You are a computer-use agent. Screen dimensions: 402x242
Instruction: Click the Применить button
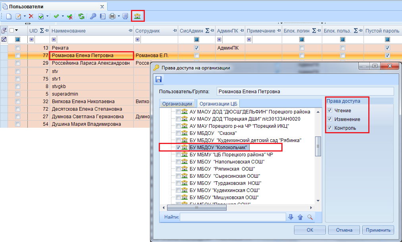(x=378, y=230)
